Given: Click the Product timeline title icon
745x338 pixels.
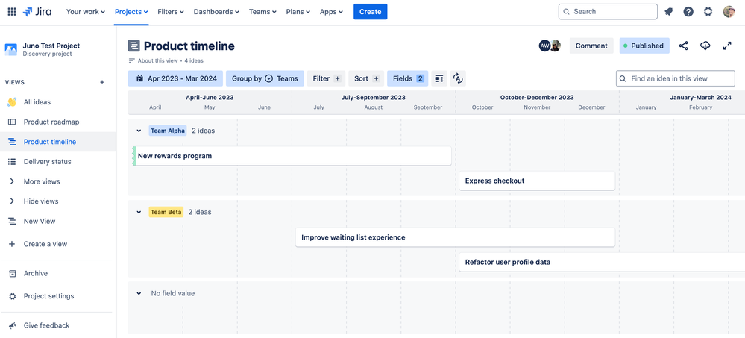Looking at the screenshot, I should (134, 46).
